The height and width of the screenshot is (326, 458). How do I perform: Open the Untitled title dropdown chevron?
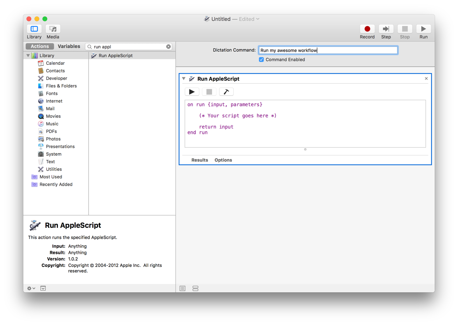click(258, 19)
